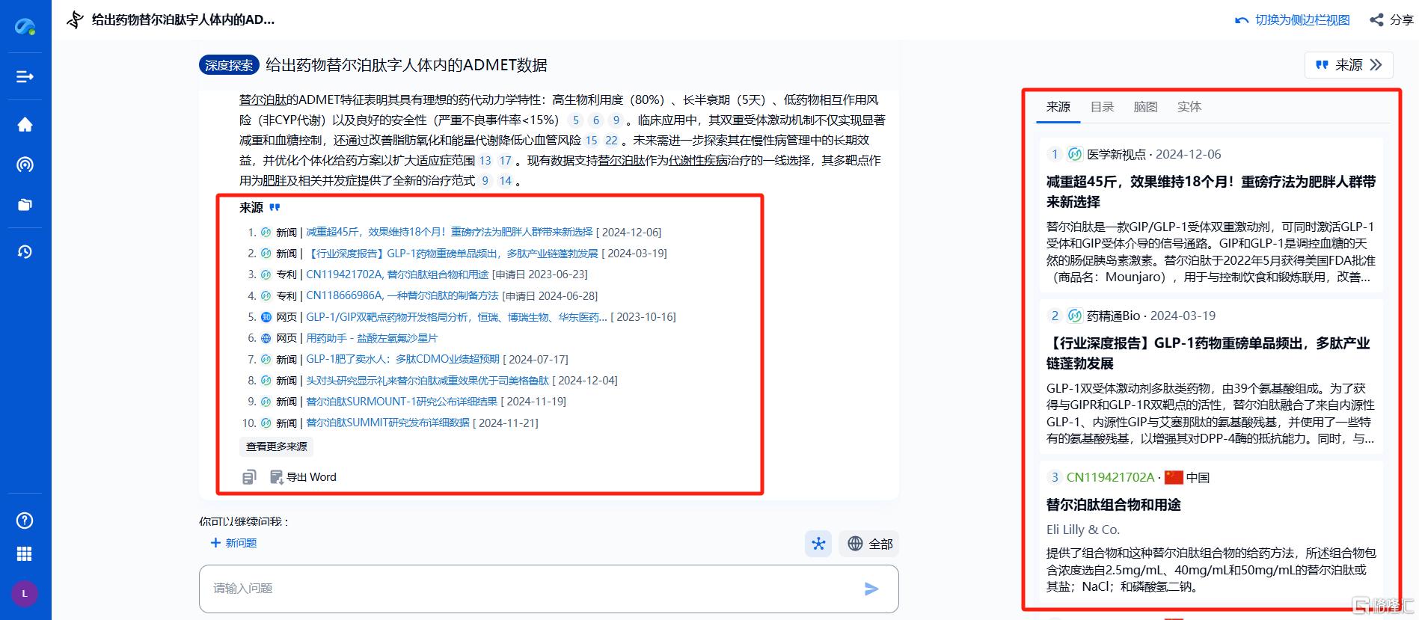Switch to the 实体 tab
The height and width of the screenshot is (620, 1419).
point(1189,107)
